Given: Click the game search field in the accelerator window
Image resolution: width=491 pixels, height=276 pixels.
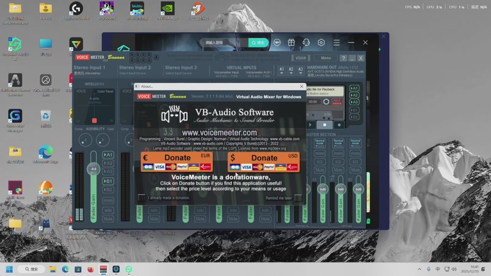Looking at the screenshot, I should point(224,42).
